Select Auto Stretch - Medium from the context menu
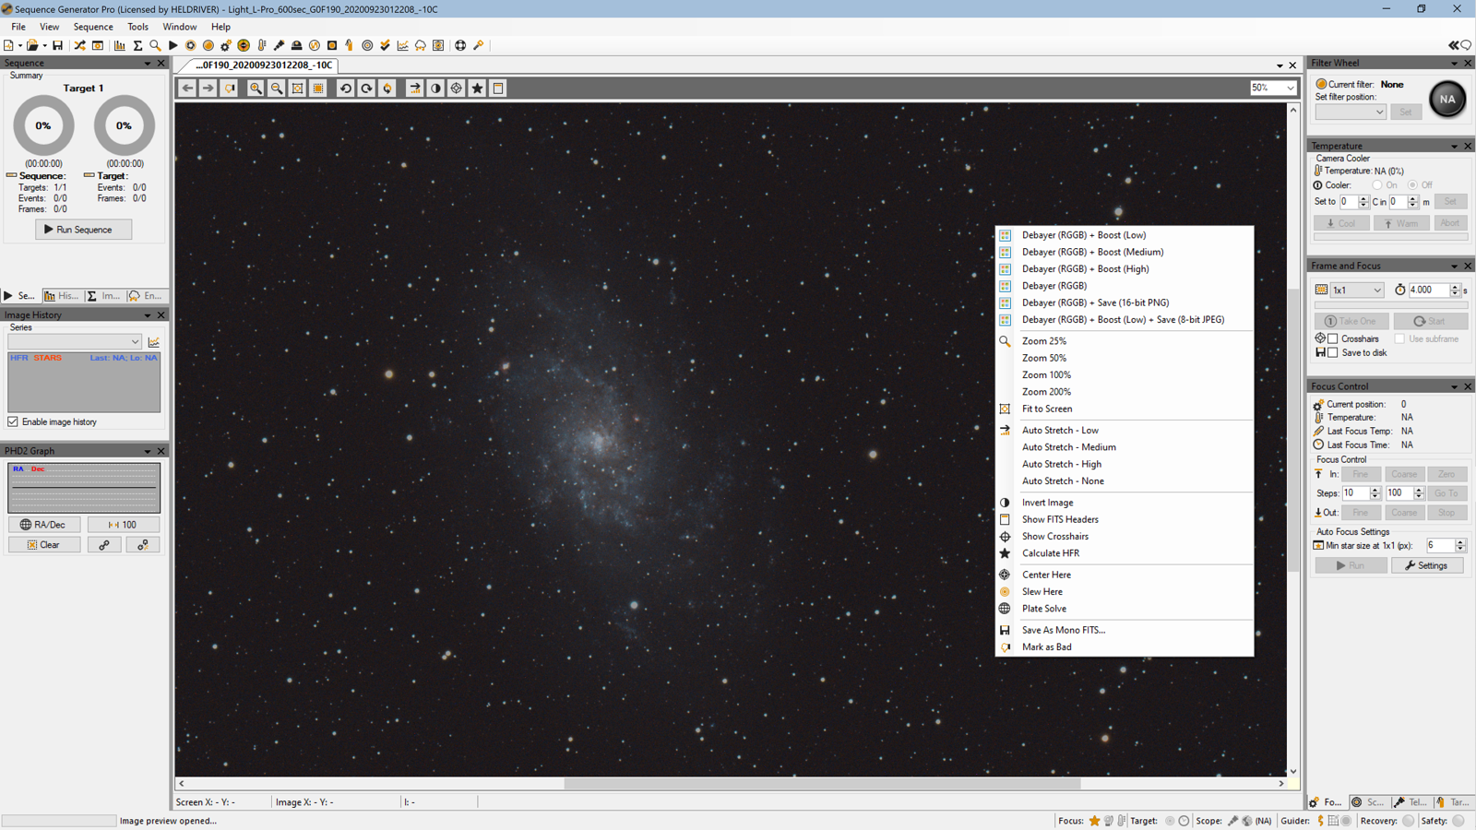Viewport: 1476px width, 830px height. tap(1069, 446)
